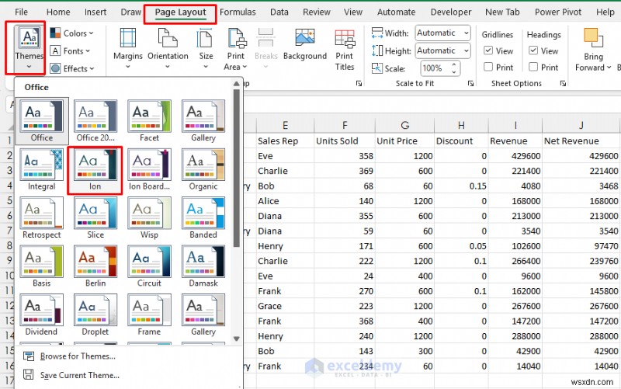Image resolution: width=621 pixels, height=389 pixels.
Task: Open the Margins options
Action: click(127, 48)
